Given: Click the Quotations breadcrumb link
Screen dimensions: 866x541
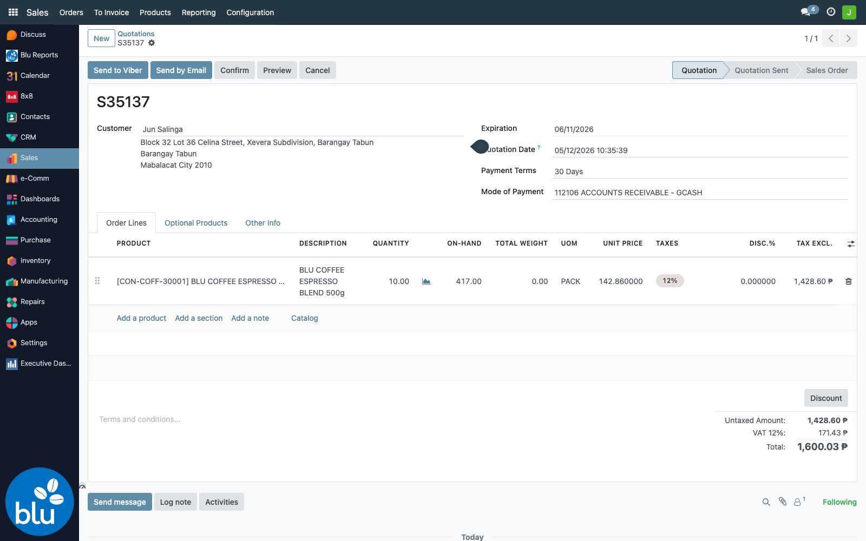Looking at the screenshot, I should (136, 34).
